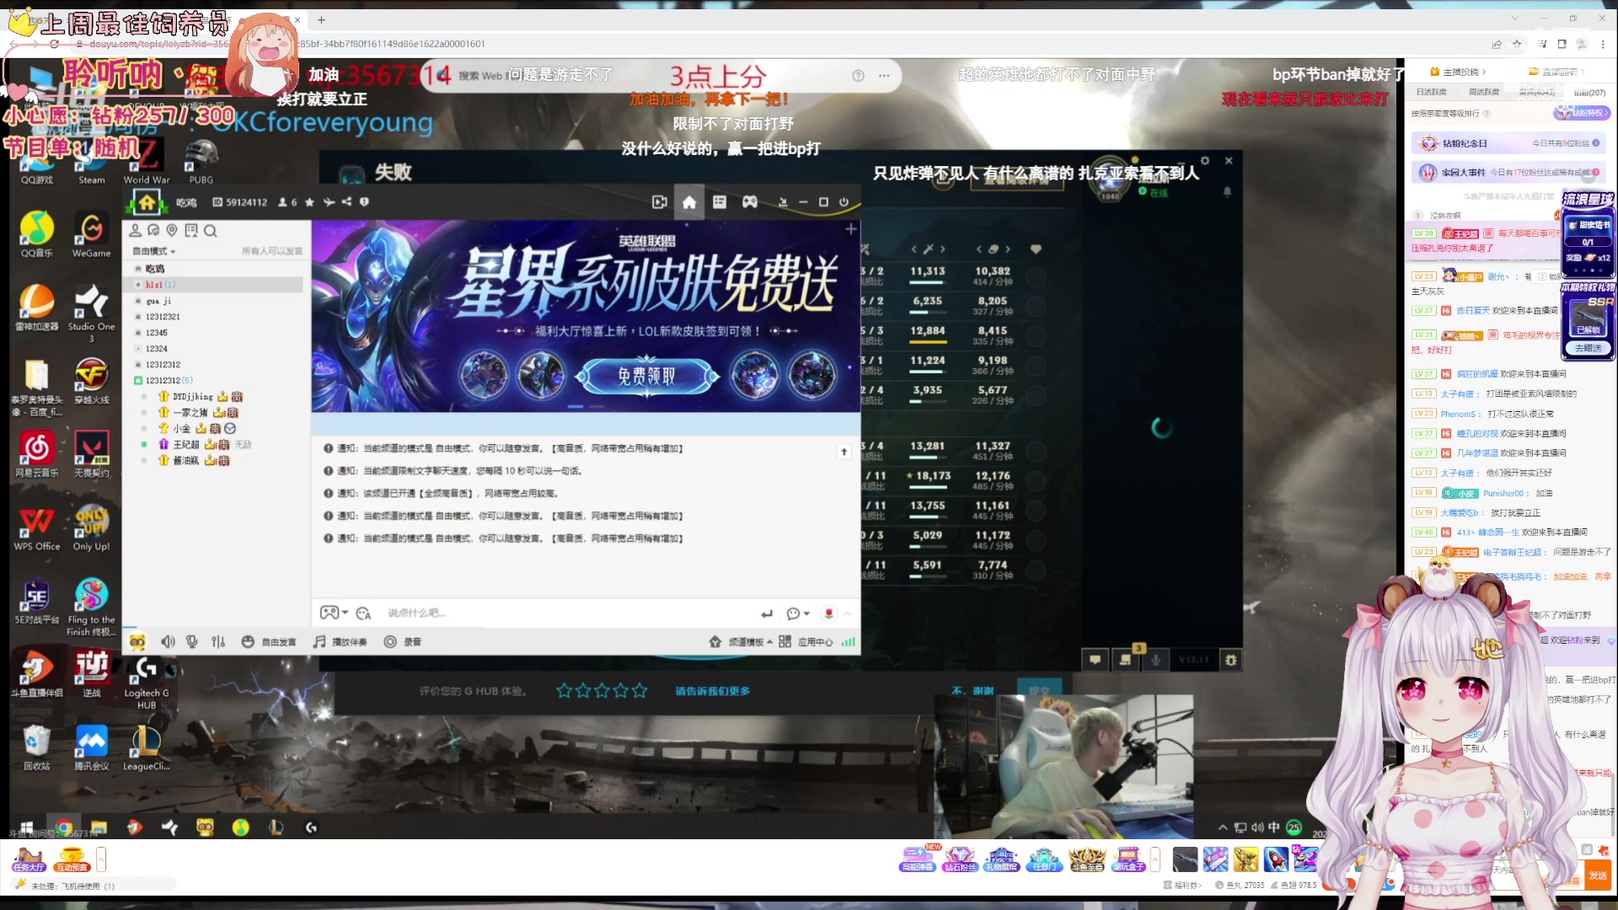Screen dimensions: 1618x910
Task: Select the second banner carousel dot
Action: coord(597,406)
